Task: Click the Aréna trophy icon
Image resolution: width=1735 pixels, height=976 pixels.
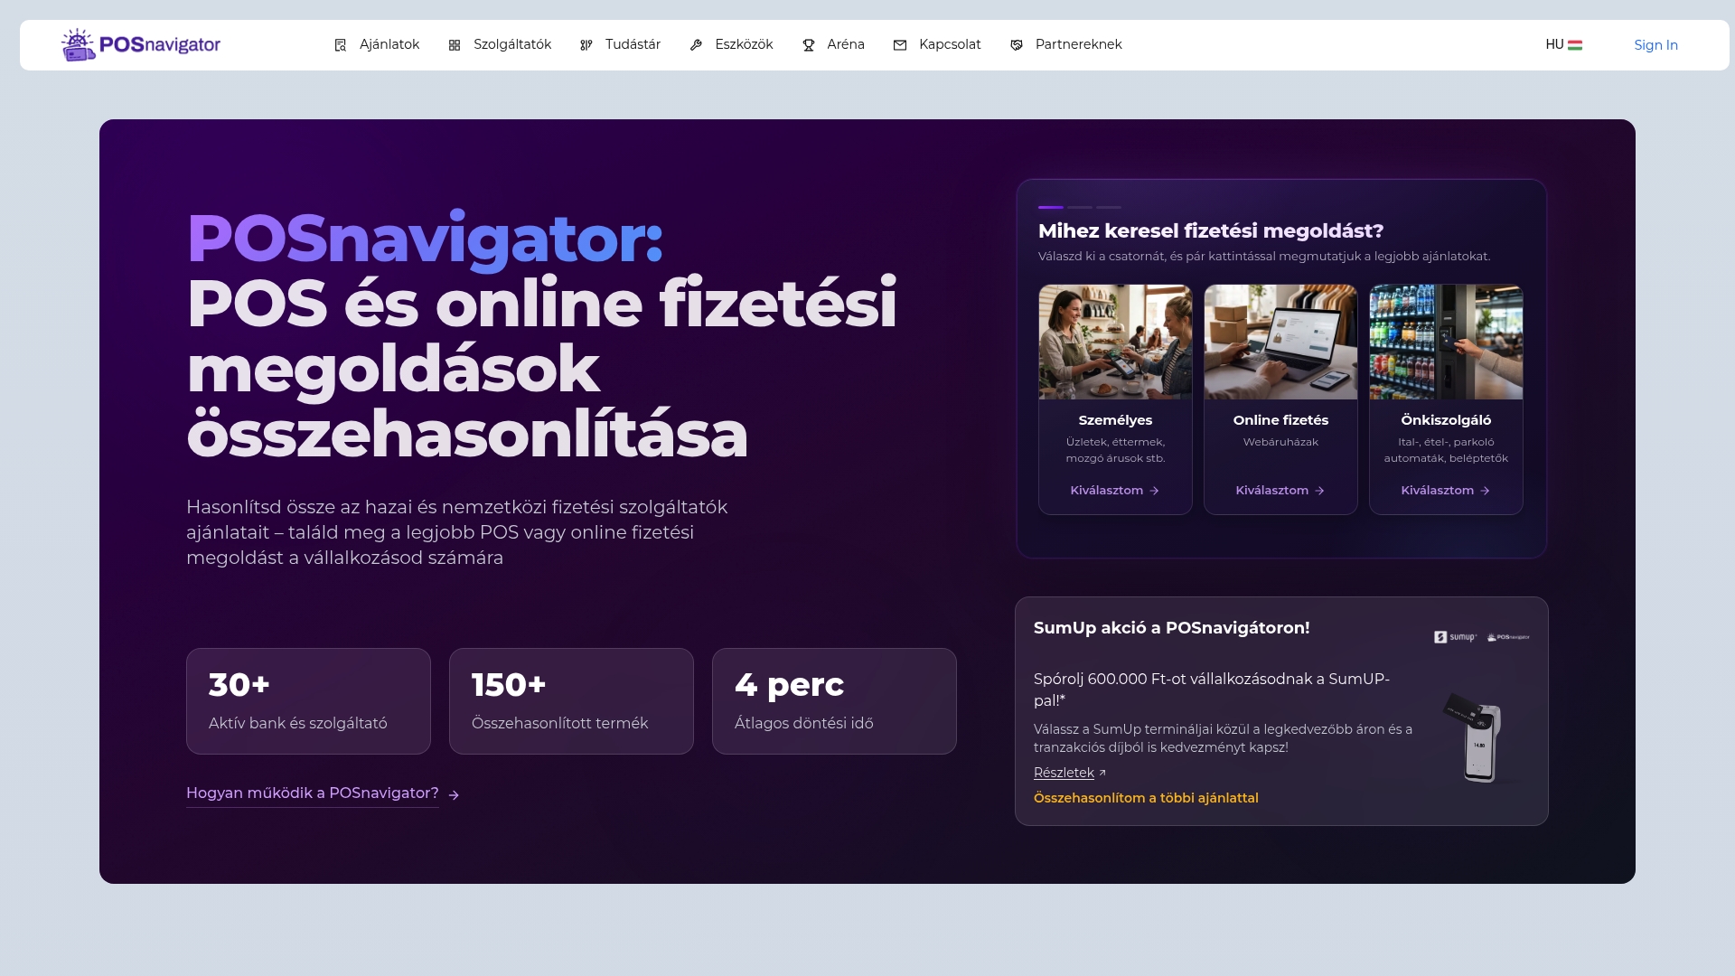Action: click(x=809, y=45)
